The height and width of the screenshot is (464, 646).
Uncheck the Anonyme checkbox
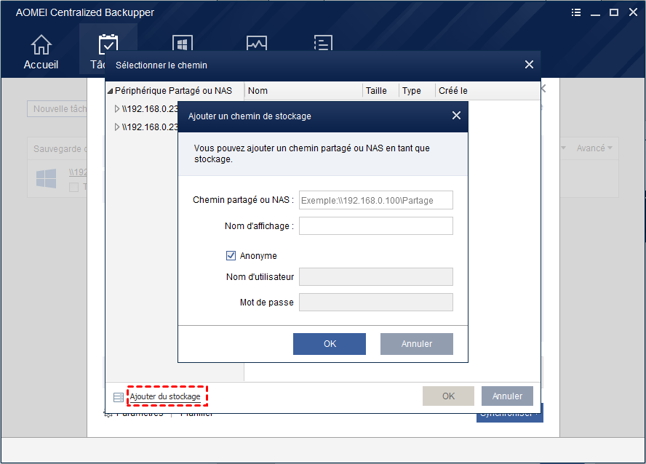[x=231, y=256]
